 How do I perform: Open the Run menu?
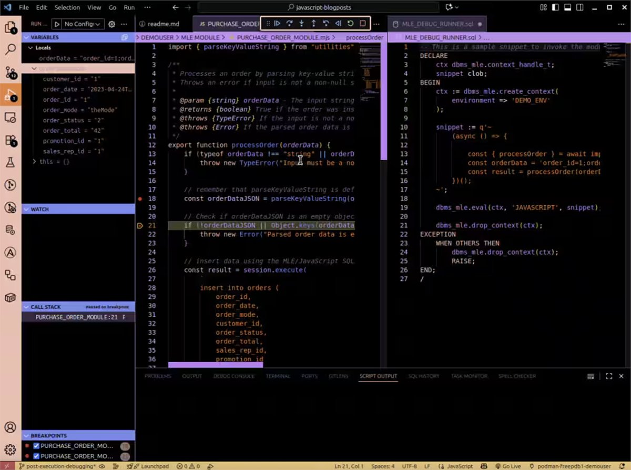[129, 7]
